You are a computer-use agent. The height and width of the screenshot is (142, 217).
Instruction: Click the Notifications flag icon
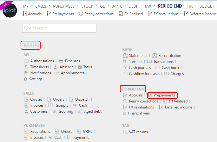click(x=26, y=73)
